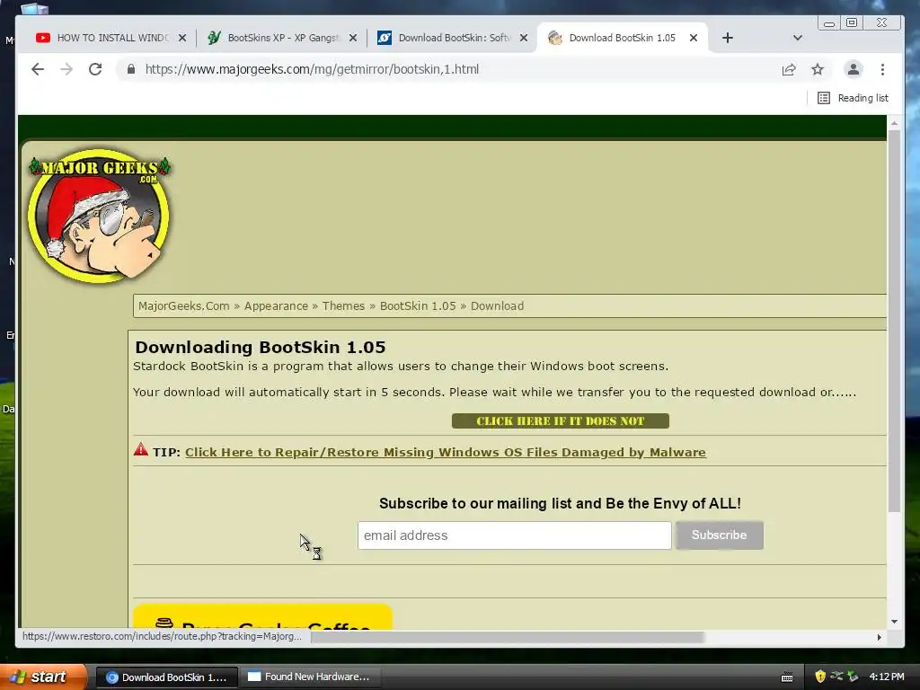
Task: Focus the email address input field
Action: [x=515, y=535]
